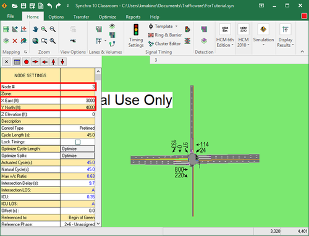This screenshot has height=236, width=309.
Task: Open the Help tab
Action: [x=154, y=17]
